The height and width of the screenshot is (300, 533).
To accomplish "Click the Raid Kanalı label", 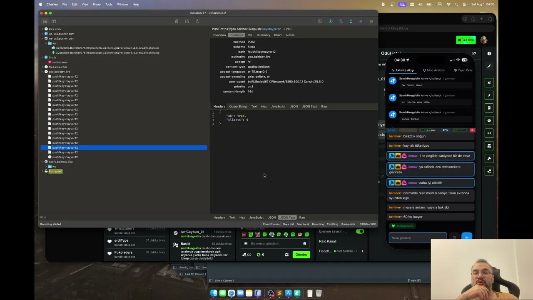I will (x=328, y=241).
